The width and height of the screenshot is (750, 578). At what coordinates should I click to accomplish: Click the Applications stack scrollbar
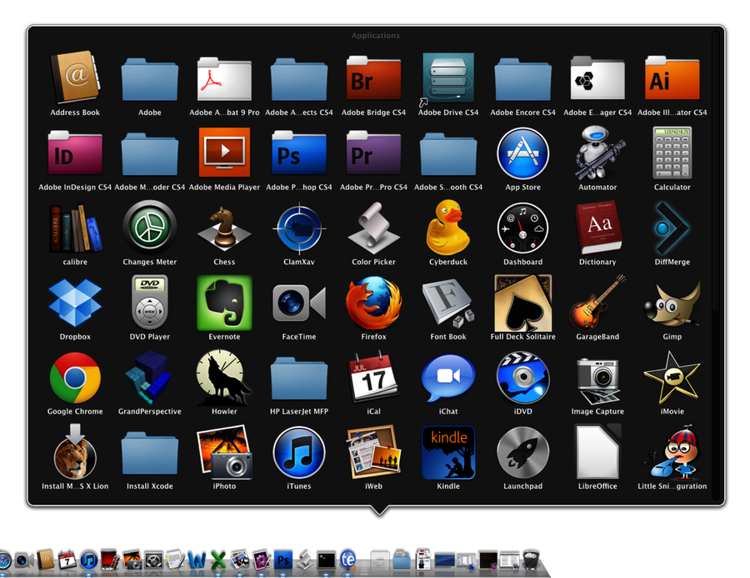click(x=716, y=173)
